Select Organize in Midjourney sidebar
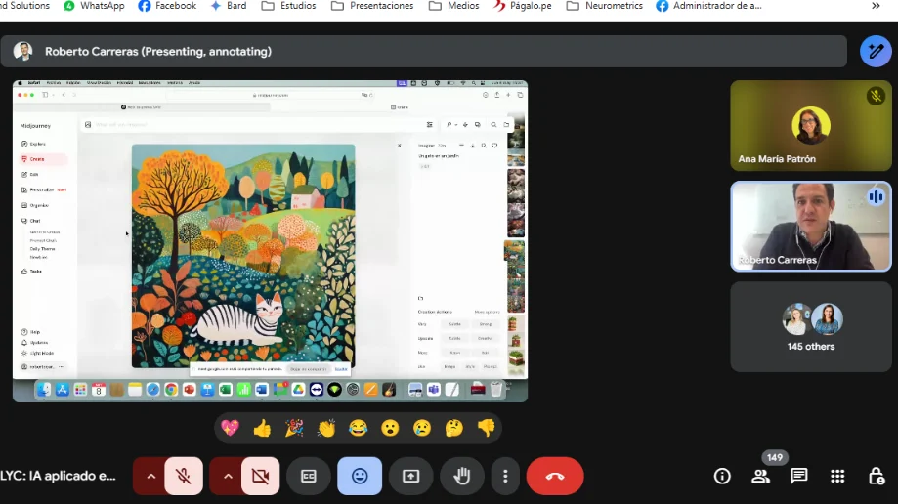Screen dimensions: 898x504 (x=35, y=205)
